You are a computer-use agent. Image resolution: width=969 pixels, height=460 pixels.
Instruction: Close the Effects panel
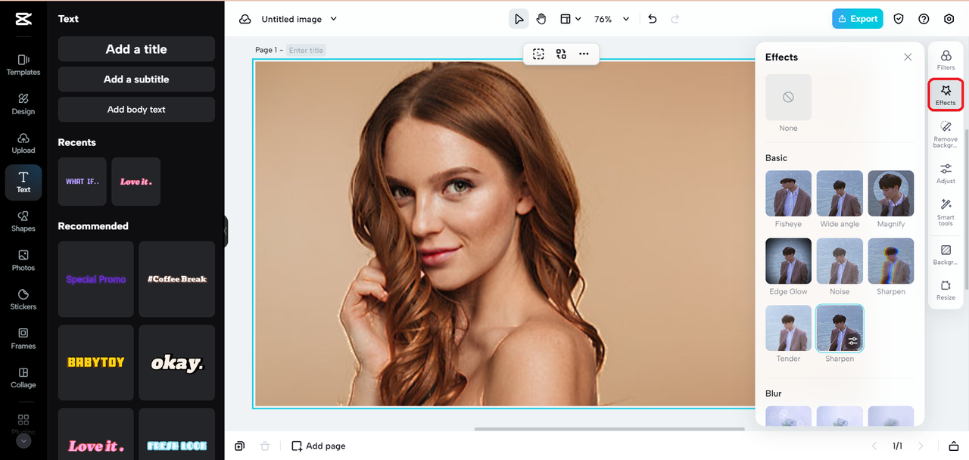click(908, 57)
